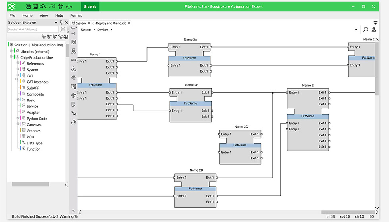
Task: Click the map location pin icon
Action: pos(374,30)
